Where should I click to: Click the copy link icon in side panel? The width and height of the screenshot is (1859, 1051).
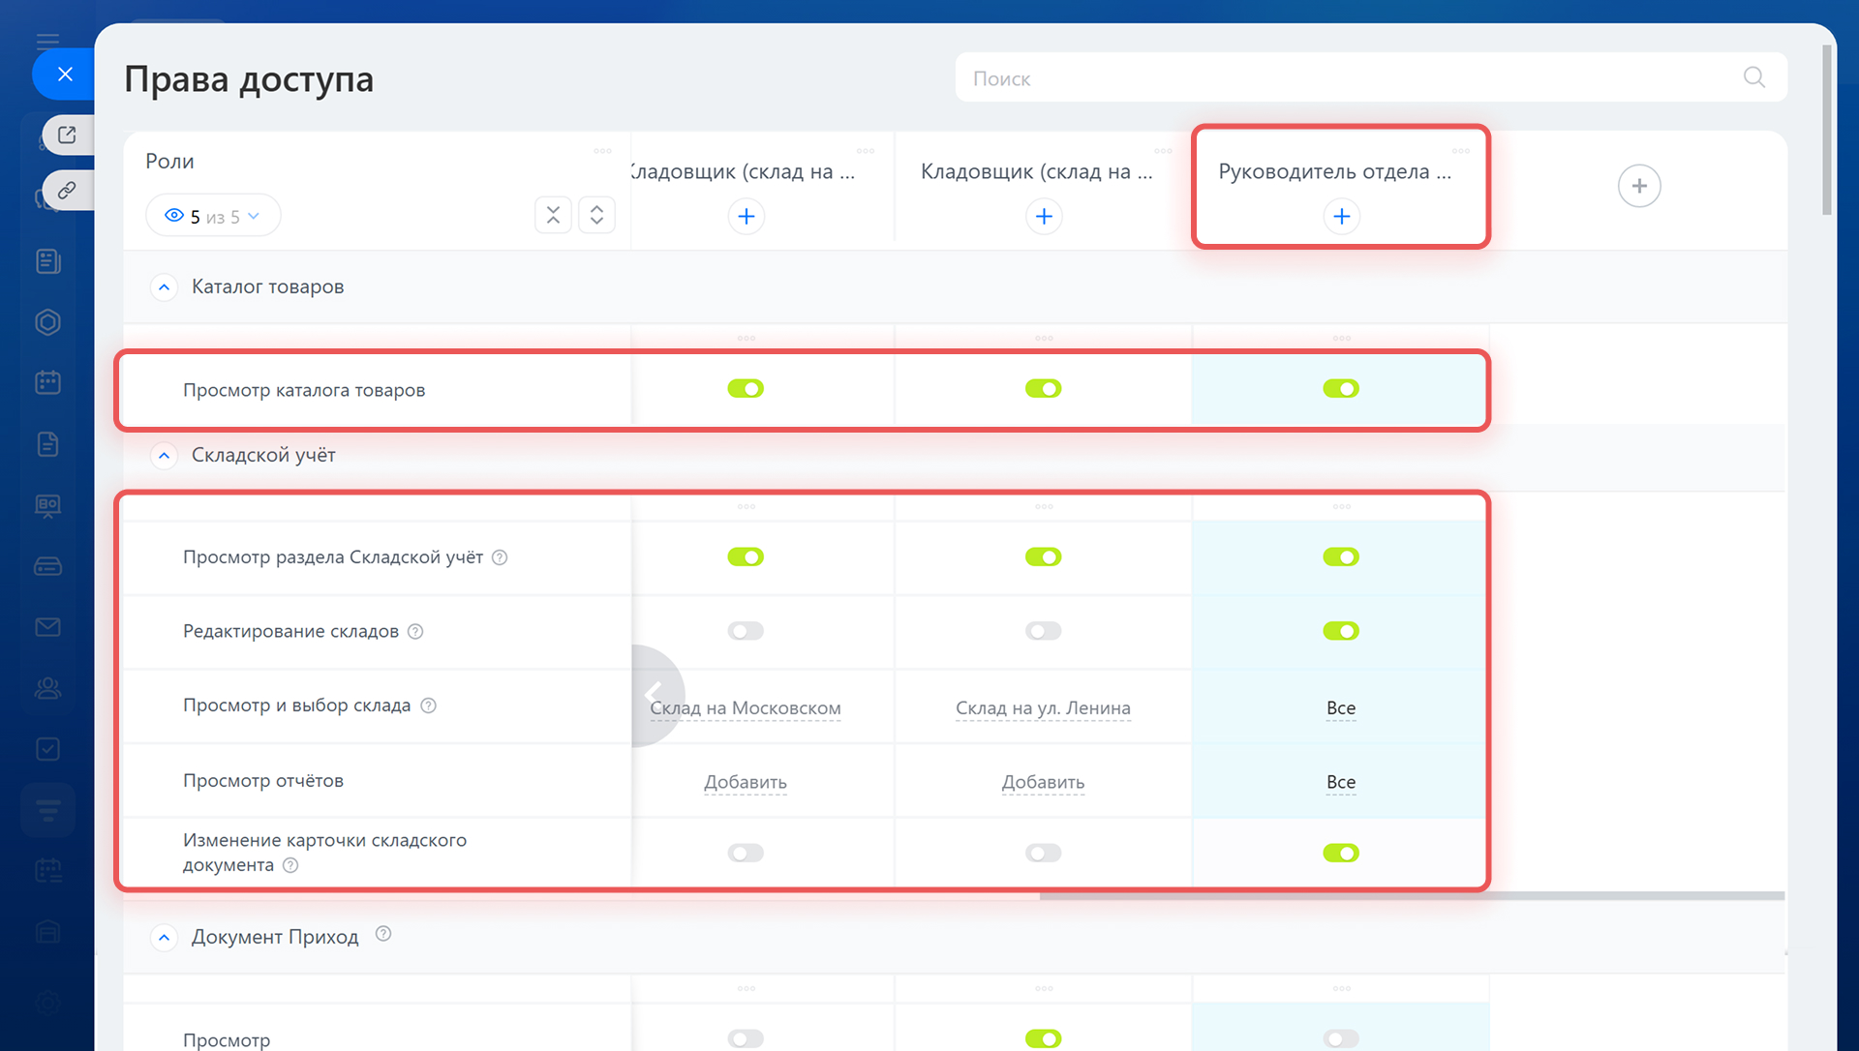pyautogui.click(x=67, y=190)
